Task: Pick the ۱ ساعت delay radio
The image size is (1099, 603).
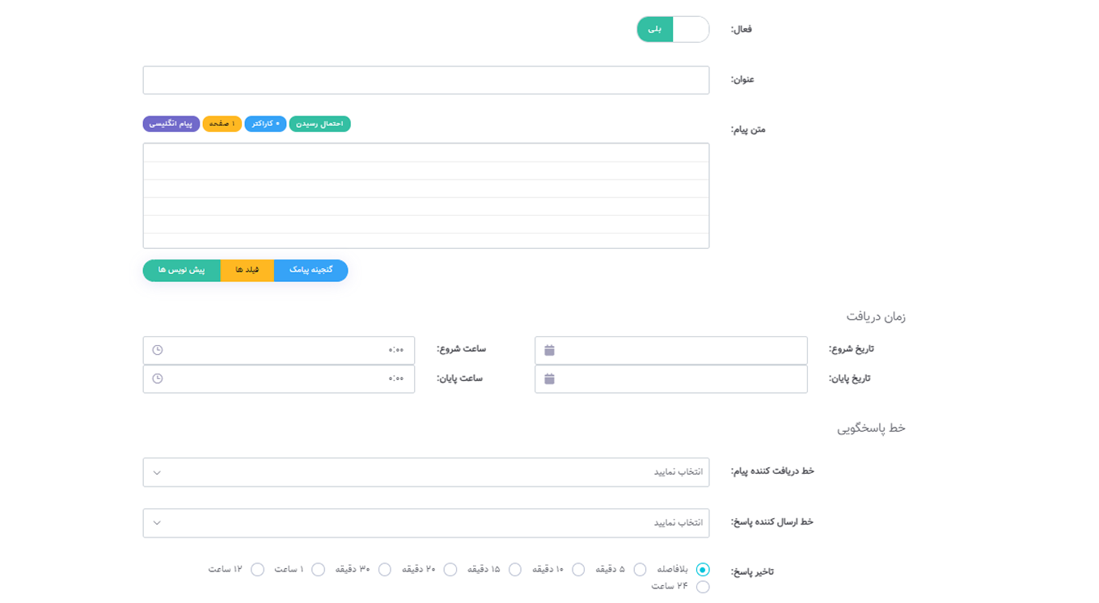Action: coord(318,569)
